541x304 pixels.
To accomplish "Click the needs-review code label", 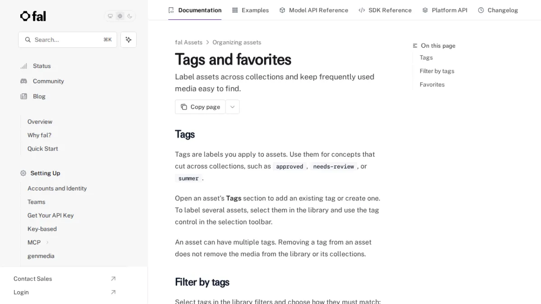I will point(334,167).
